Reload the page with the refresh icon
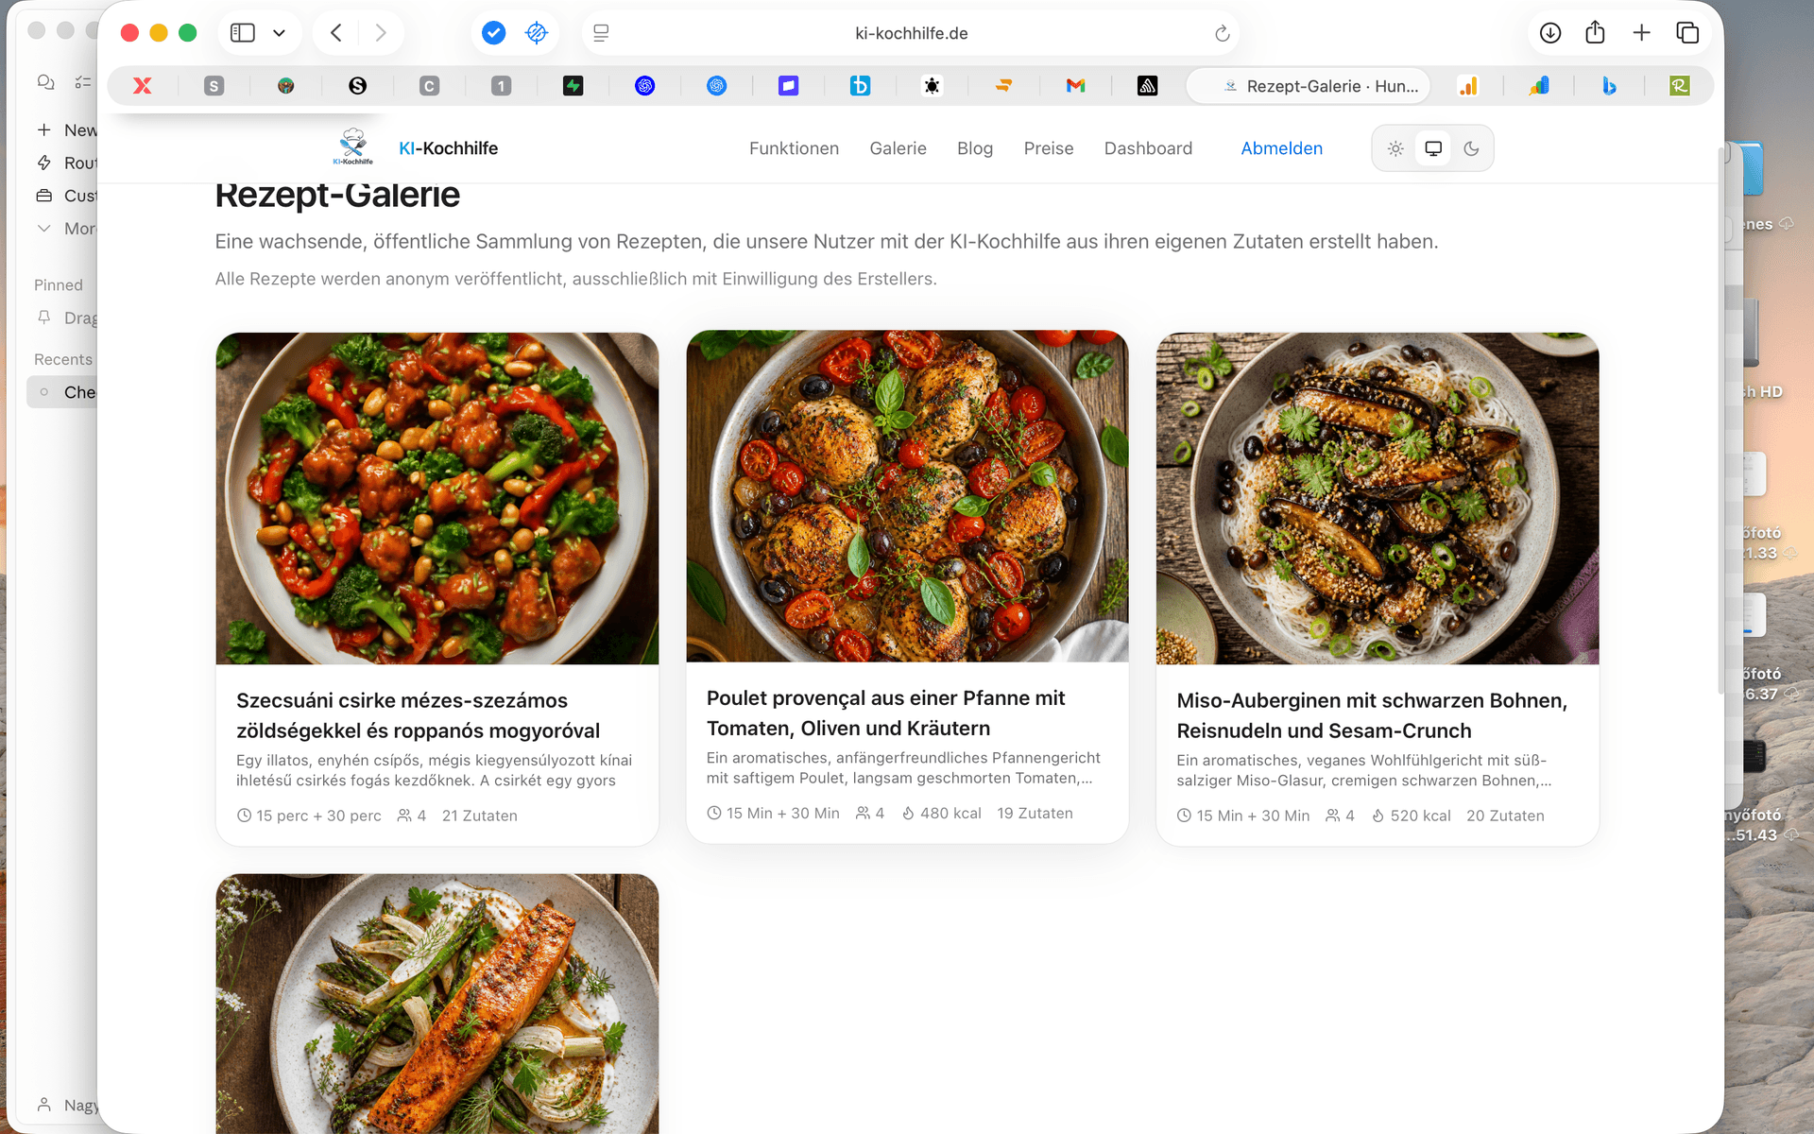 pyautogui.click(x=1222, y=33)
